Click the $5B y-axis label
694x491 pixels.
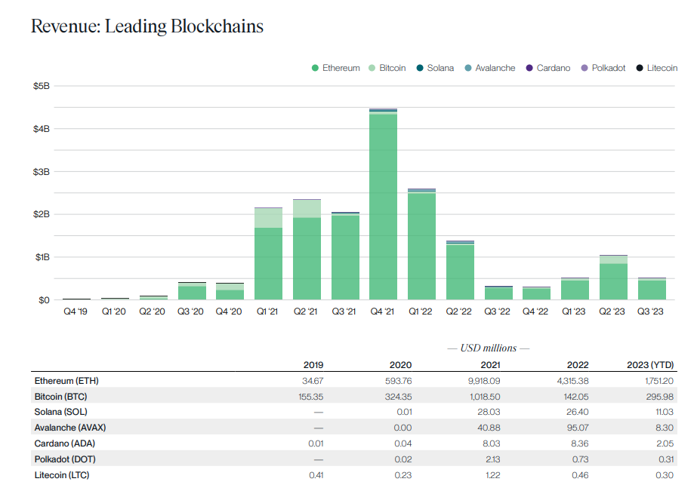click(x=42, y=86)
